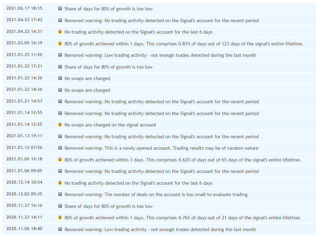The image size is (316, 237).
Task: Select the 2021.03.05 16:19 timestamp
Action: (24, 43)
